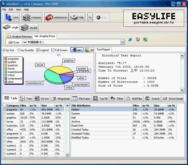Open the Help menu
188x165 pixels.
click(26, 10)
